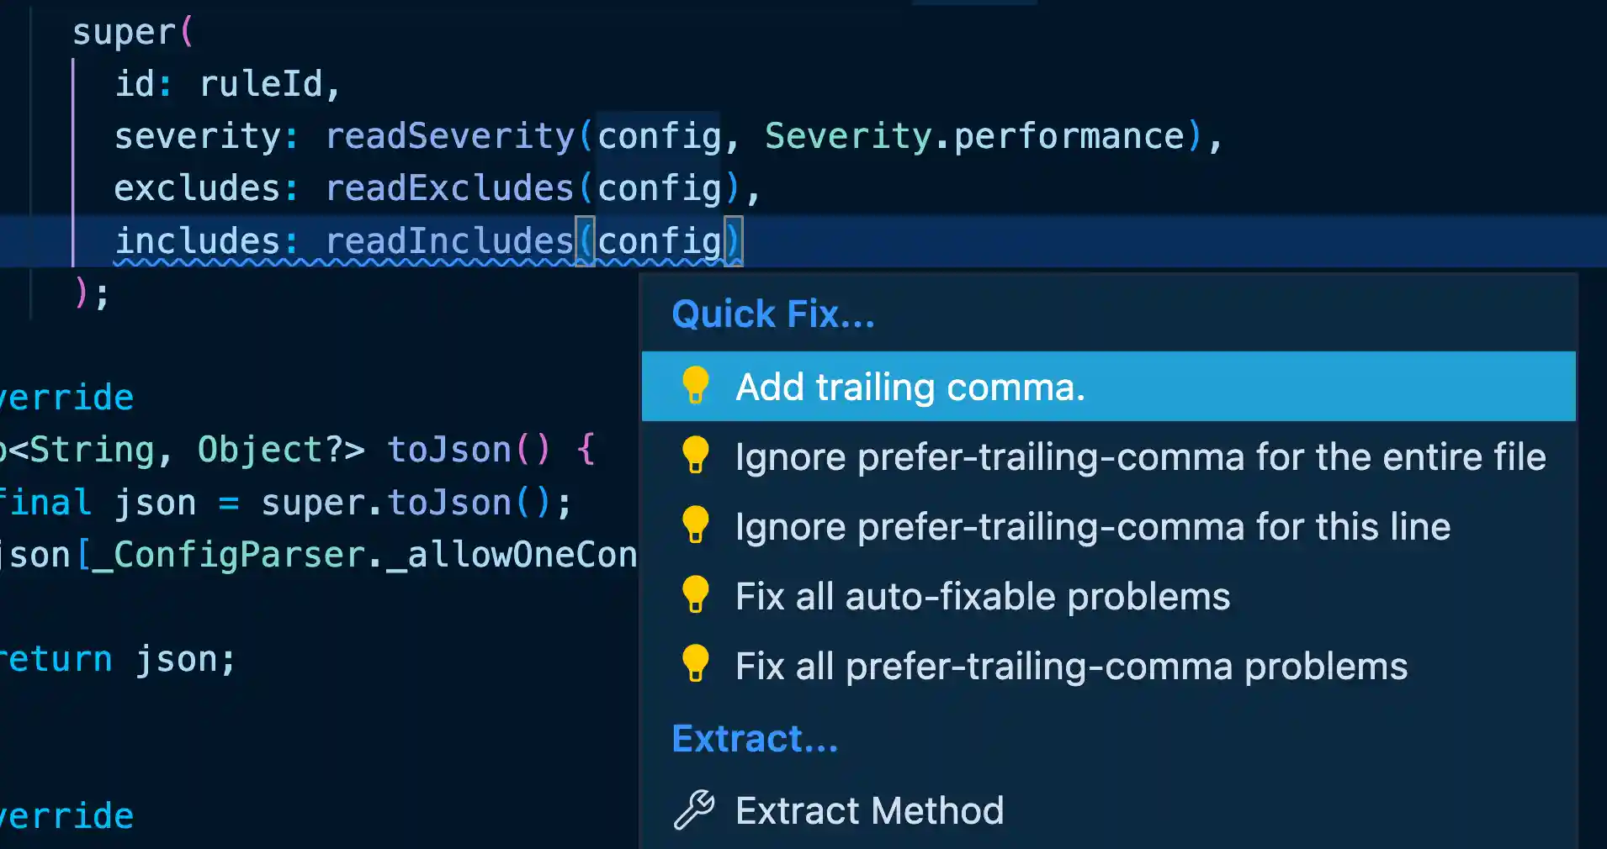This screenshot has height=849, width=1607.
Task: Choose Ignore prefer-trailing-comma for the entire file
Action: [x=1139, y=456]
